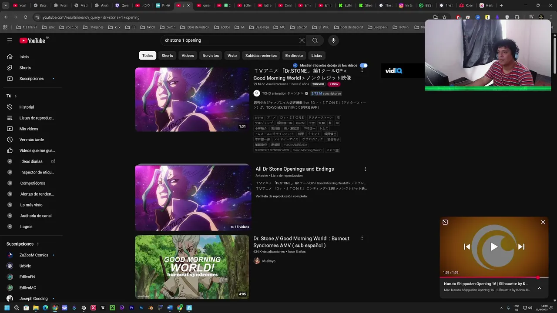Select the No vistos filter chip

[x=211, y=56]
